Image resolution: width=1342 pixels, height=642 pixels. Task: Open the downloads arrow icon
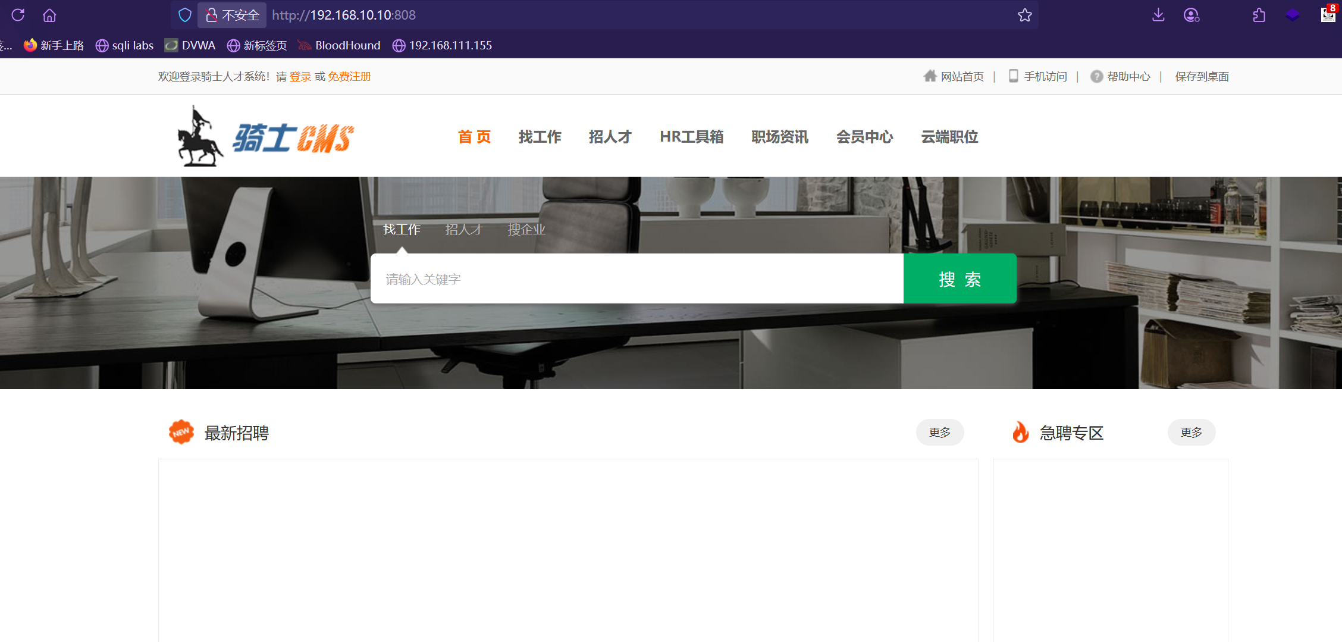1158,15
